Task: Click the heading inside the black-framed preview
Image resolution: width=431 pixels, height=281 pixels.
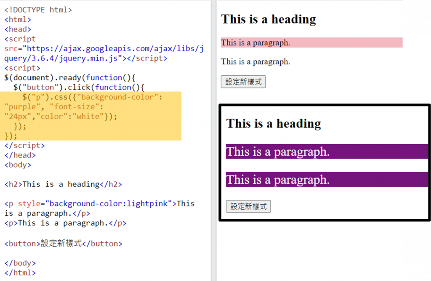Action: 274,124
